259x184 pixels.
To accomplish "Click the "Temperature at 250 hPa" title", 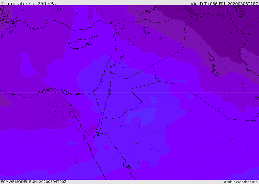I will (x=28, y=4).
